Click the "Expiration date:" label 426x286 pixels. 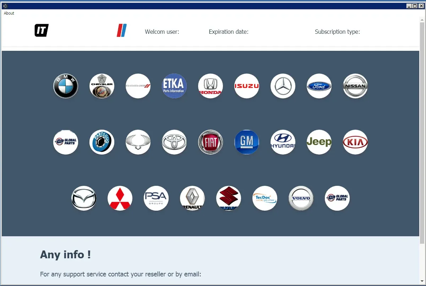click(x=229, y=32)
